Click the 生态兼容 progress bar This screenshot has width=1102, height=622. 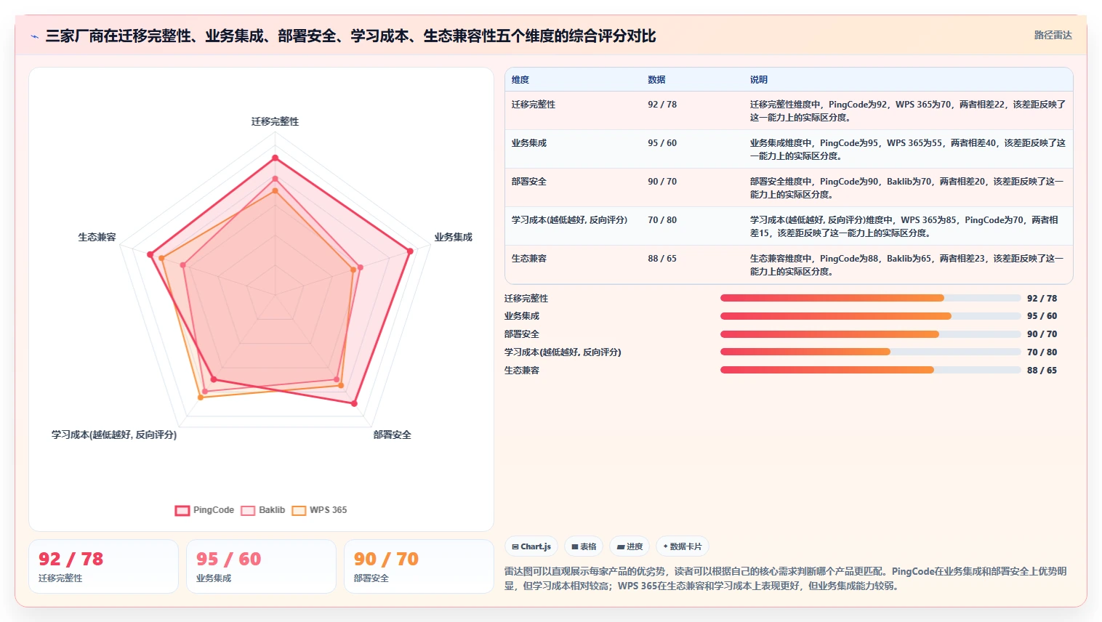871,370
